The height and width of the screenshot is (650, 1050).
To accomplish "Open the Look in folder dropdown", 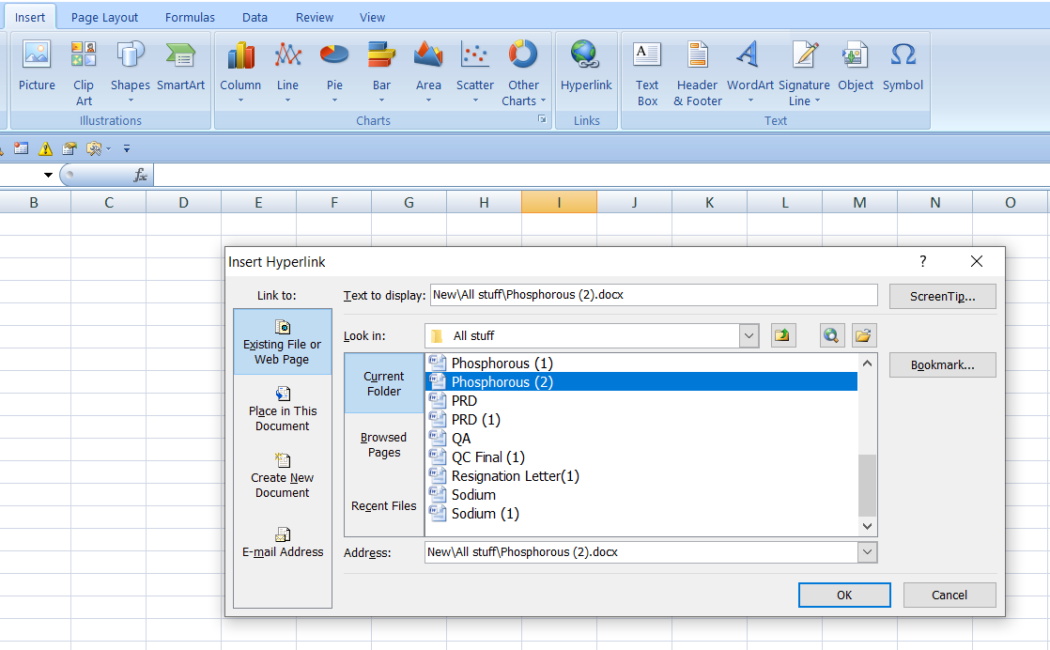I will [749, 335].
